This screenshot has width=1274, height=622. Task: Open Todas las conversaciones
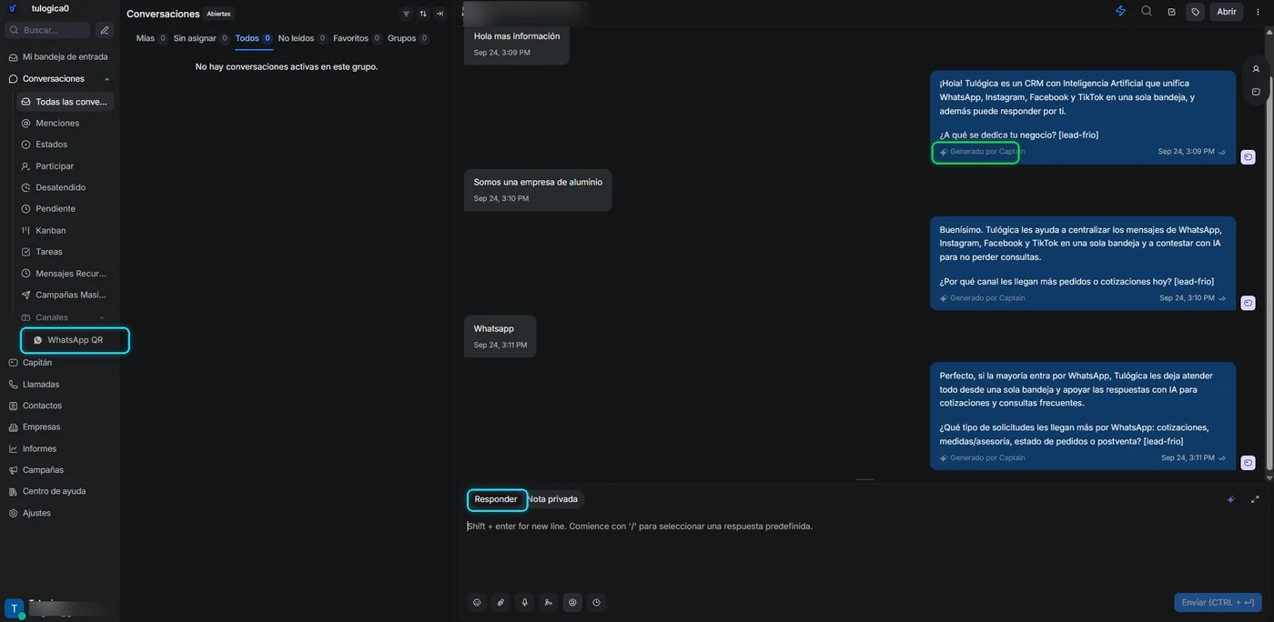coord(66,102)
